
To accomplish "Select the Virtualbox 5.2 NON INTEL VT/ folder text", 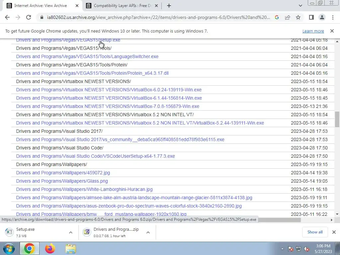I will point(105,115).
